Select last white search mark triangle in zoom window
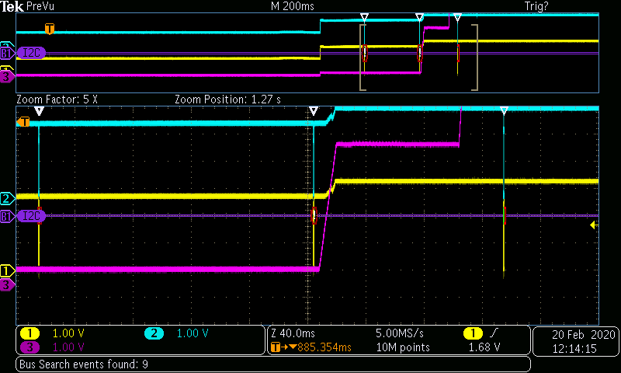Image resolution: width=621 pixels, height=373 pixels. tap(504, 110)
